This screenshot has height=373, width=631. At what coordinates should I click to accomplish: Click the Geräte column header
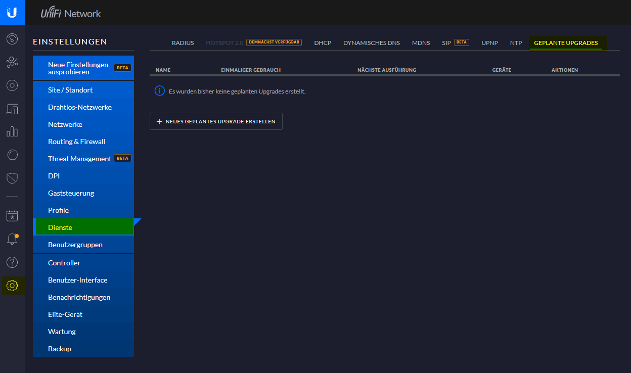[x=502, y=70]
